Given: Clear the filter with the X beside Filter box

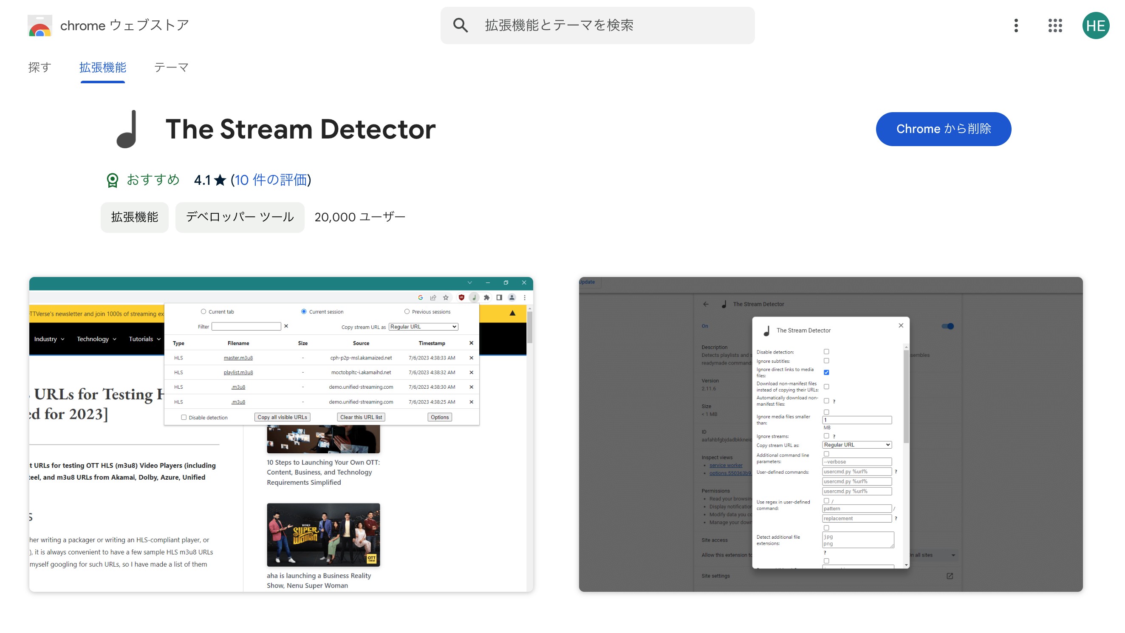Looking at the screenshot, I should pyautogui.click(x=286, y=326).
